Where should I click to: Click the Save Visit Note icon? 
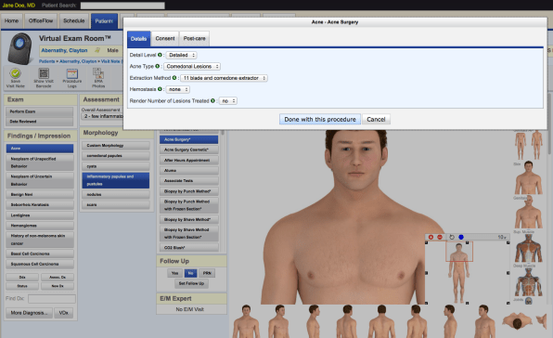pyautogui.click(x=15, y=73)
